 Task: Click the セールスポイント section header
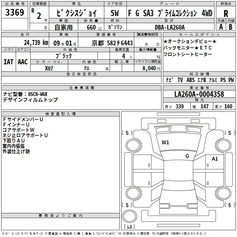click(x=199, y=35)
